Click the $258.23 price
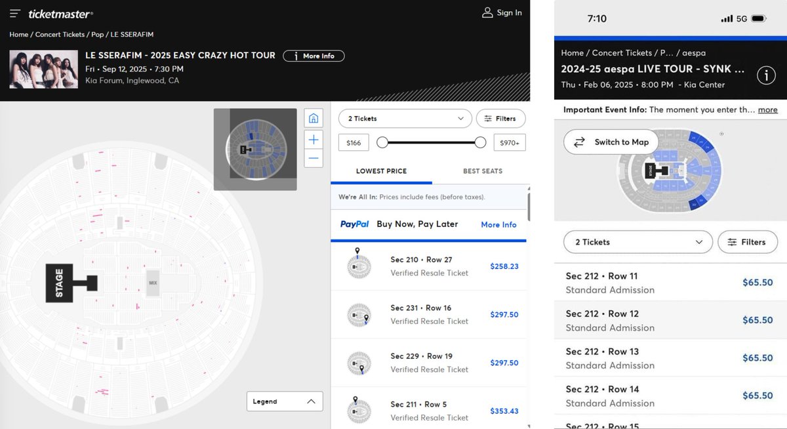The width and height of the screenshot is (787, 429). [x=504, y=266]
